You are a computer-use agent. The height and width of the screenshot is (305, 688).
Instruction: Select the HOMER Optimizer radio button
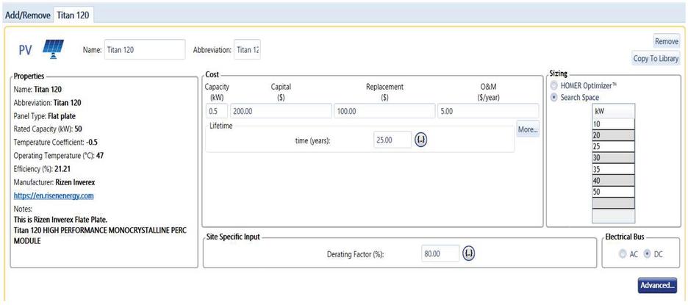point(554,86)
